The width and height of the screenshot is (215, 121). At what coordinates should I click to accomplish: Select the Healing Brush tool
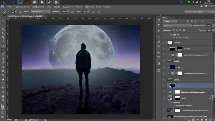click(3, 46)
